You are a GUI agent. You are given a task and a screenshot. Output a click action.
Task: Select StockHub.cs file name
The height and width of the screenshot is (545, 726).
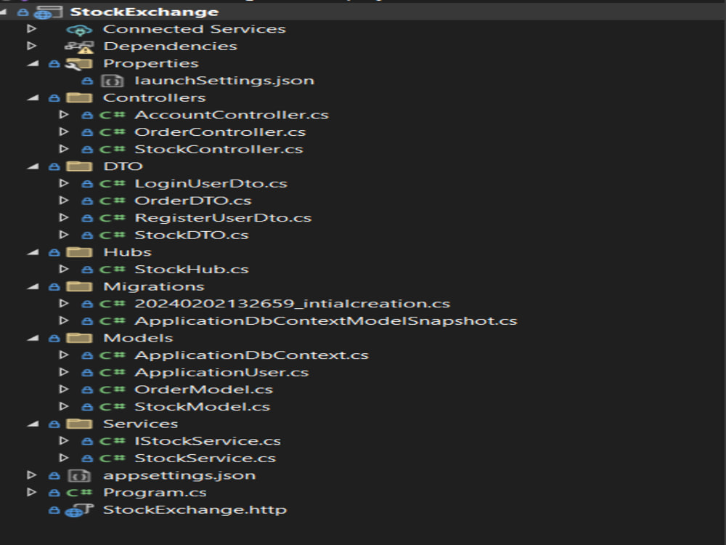191,270
